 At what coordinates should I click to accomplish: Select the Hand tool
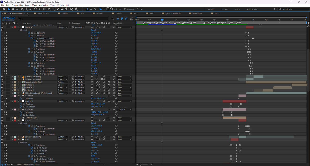(13, 9)
